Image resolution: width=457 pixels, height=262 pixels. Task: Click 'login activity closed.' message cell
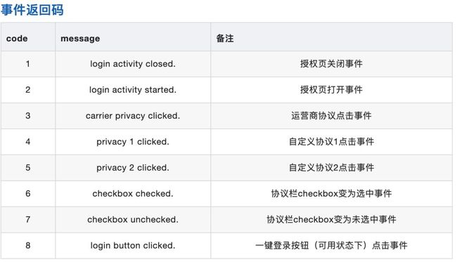pyautogui.click(x=133, y=64)
